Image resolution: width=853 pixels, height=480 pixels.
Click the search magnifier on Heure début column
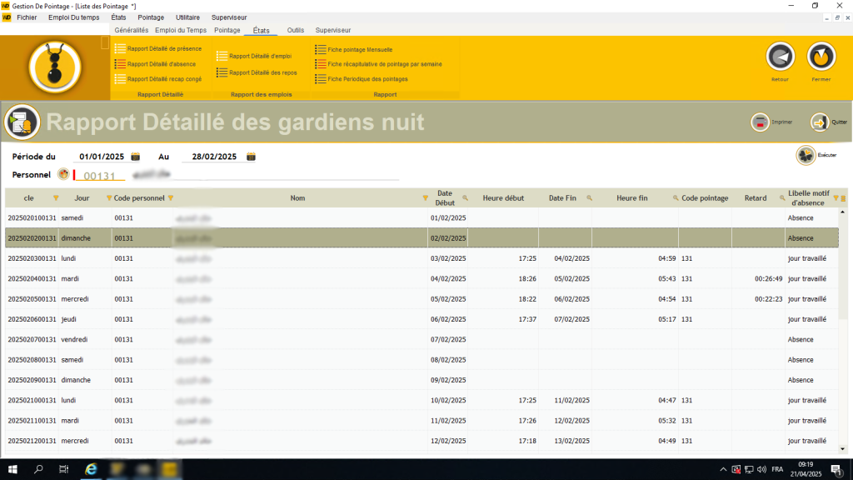point(465,197)
